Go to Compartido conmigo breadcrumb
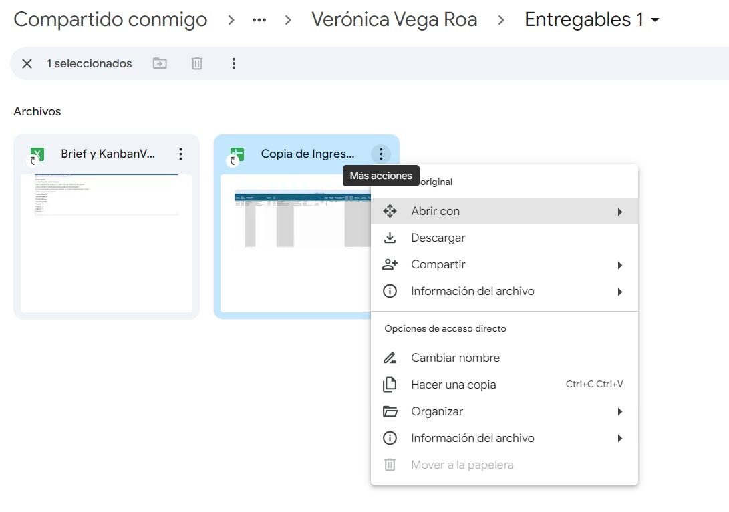 tap(110, 20)
